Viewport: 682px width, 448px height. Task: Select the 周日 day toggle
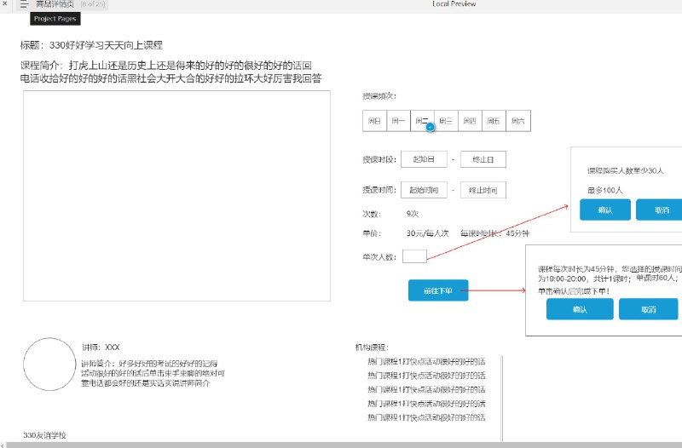(x=374, y=121)
